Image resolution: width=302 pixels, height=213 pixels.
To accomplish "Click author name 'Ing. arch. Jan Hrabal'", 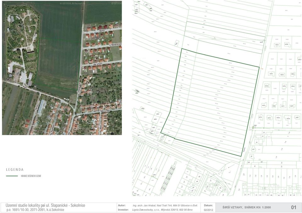I will pos(144,205).
